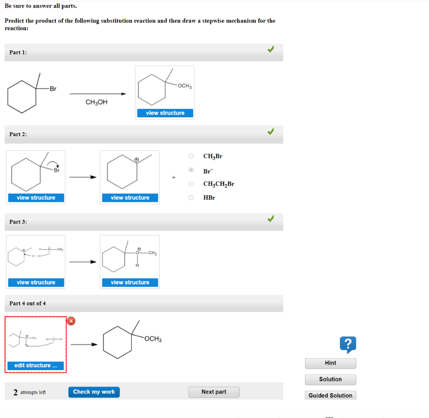This screenshot has height=418, width=429.
Task: Select the CH3CH2Br answer option
Action: click(x=191, y=183)
